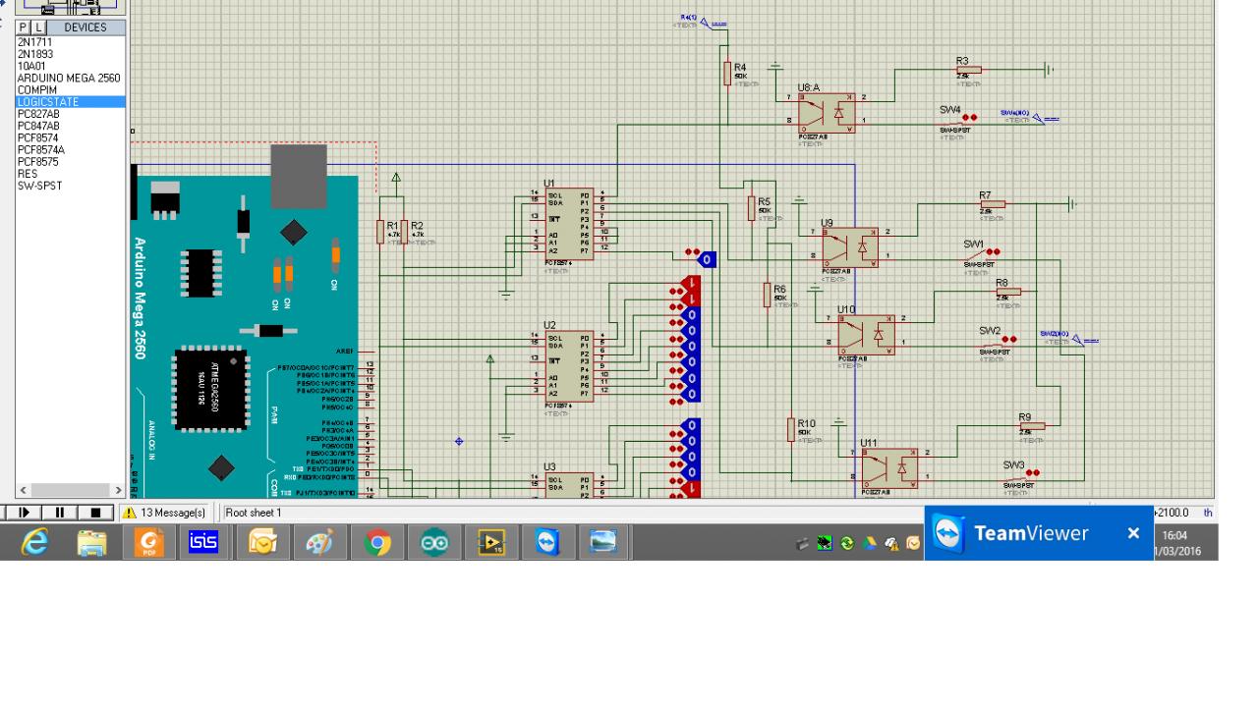Select the SW4(NO) voltage probe
Image resolution: width=1258 pixels, height=707 pixels.
click(x=1030, y=117)
